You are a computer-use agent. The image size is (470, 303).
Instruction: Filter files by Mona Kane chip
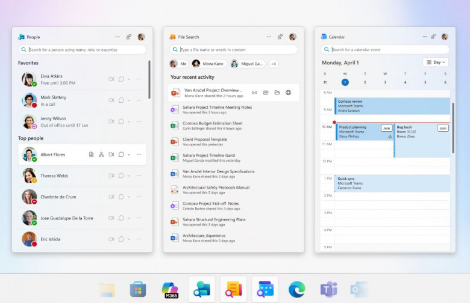(208, 64)
